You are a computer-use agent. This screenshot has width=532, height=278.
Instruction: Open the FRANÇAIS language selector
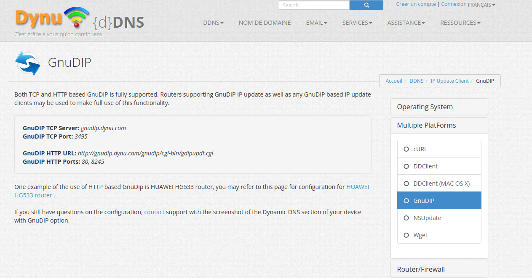pos(481,5)
